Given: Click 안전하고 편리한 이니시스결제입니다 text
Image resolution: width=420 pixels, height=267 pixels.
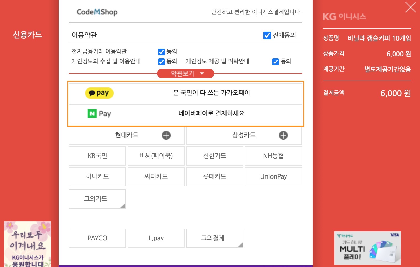Looking at the screenshot, I should pos(256,12).
